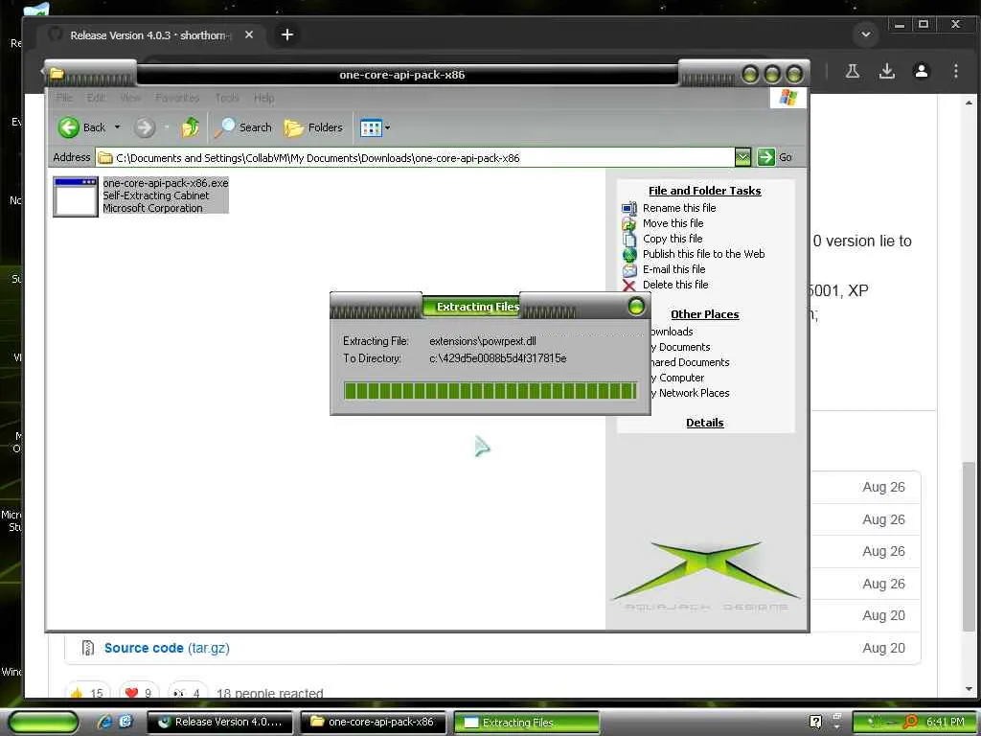981x736 pixels.
Task: Switch to one-core-api-pack-x86 taskbar button
Action: tap(373, 723)
